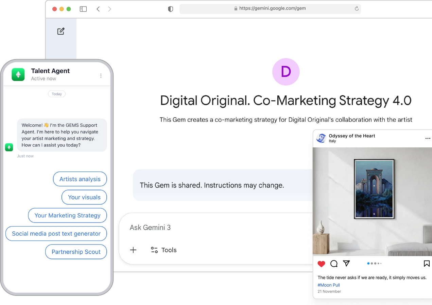
Task: Toggle the browser sidebar panel
Action: tap(83, 9)
